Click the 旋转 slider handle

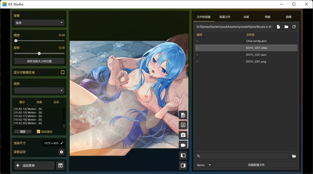39,53
